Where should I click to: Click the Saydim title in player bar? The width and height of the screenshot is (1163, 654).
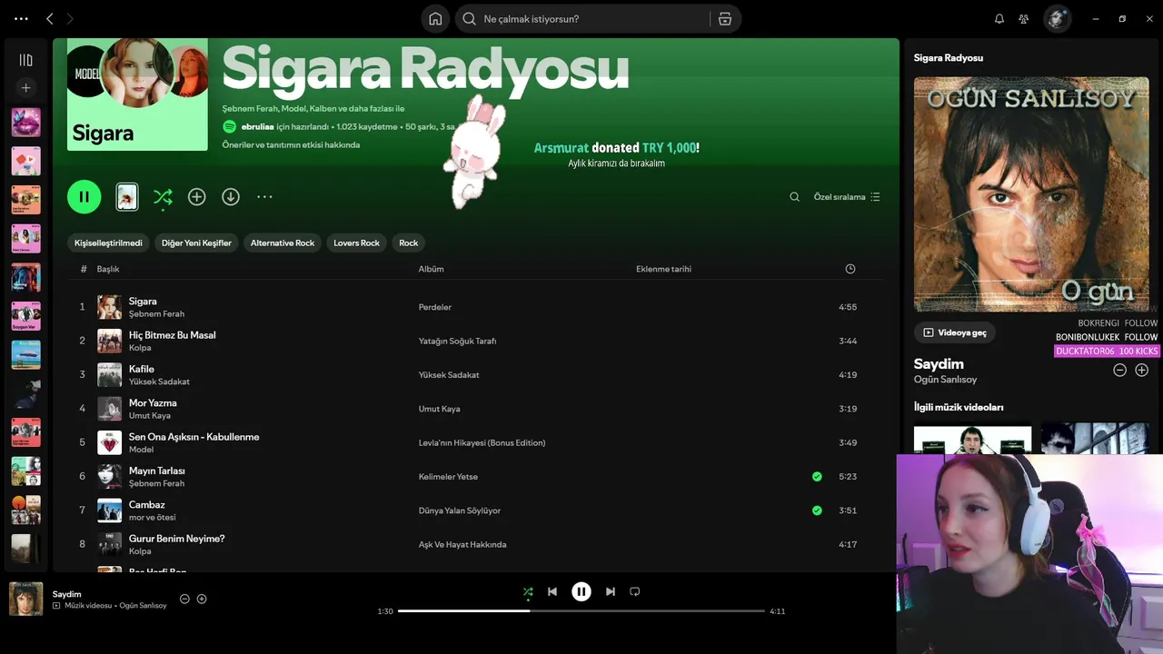coord(66,594)
